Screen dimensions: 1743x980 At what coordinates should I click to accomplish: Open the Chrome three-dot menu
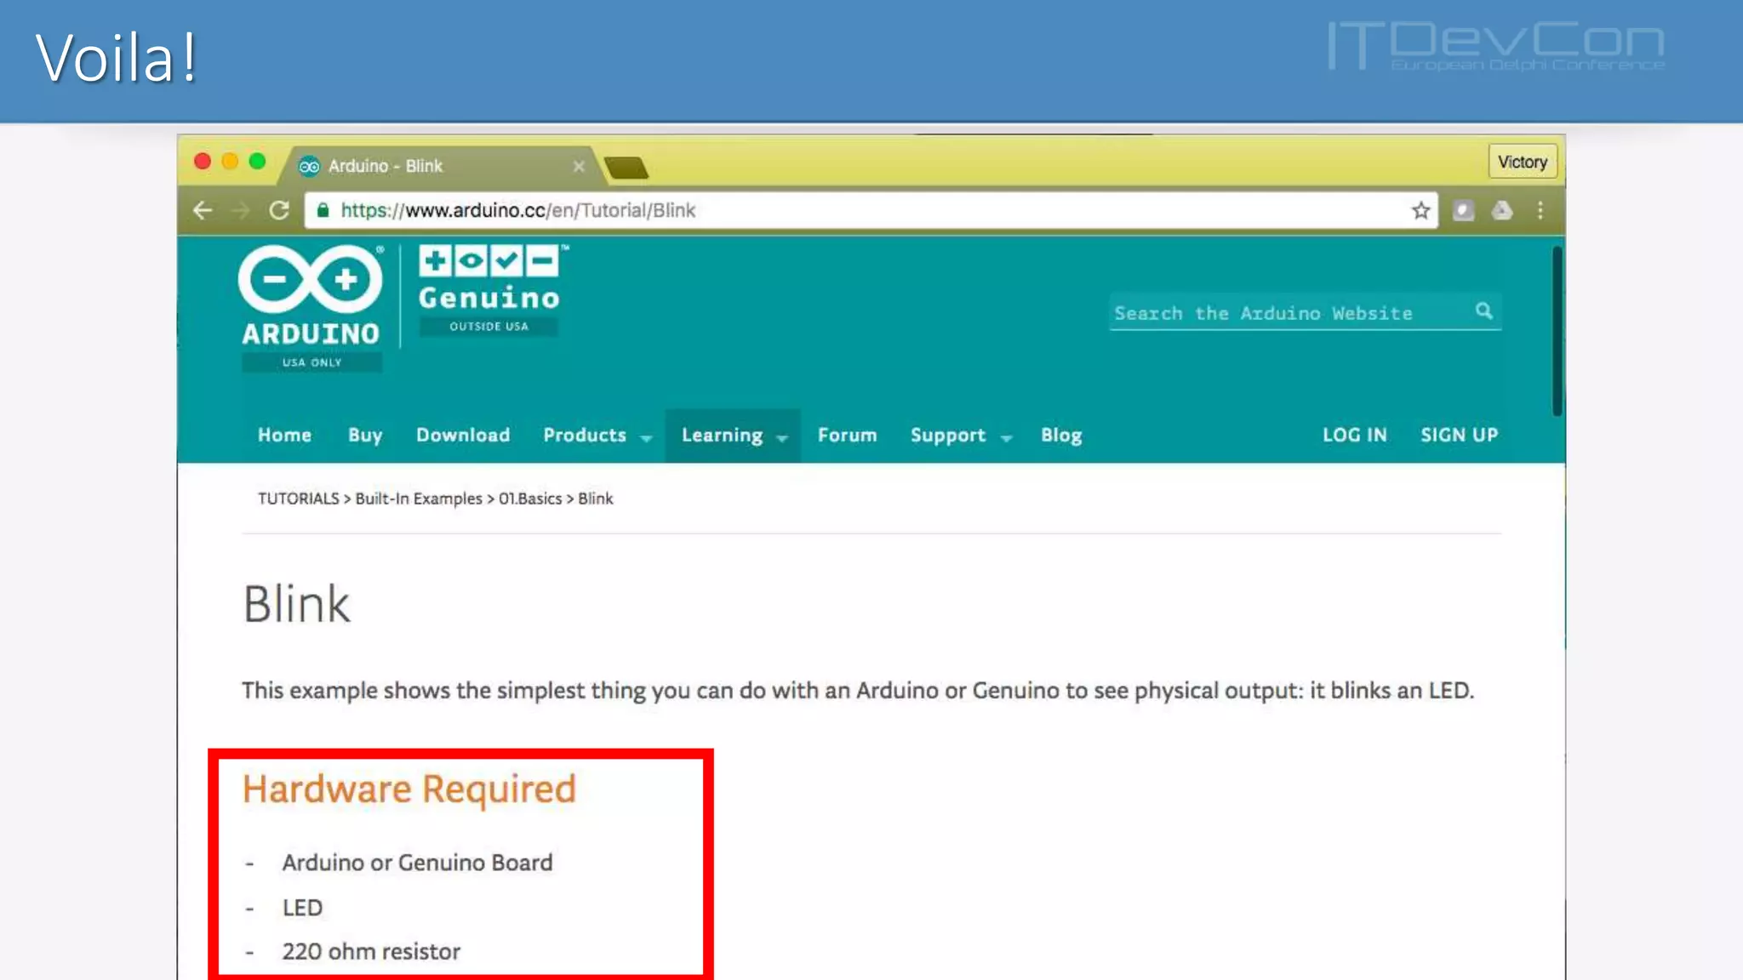coord(1540,210)
